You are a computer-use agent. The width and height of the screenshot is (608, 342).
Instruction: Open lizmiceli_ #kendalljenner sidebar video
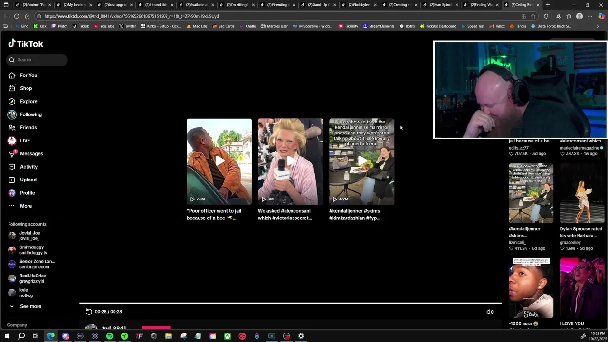pos(531,193)
